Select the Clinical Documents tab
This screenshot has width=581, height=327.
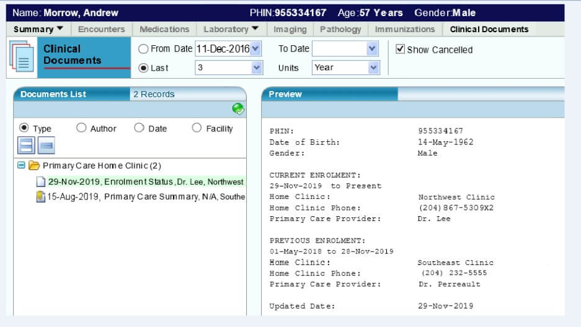(x=489, y=29)
